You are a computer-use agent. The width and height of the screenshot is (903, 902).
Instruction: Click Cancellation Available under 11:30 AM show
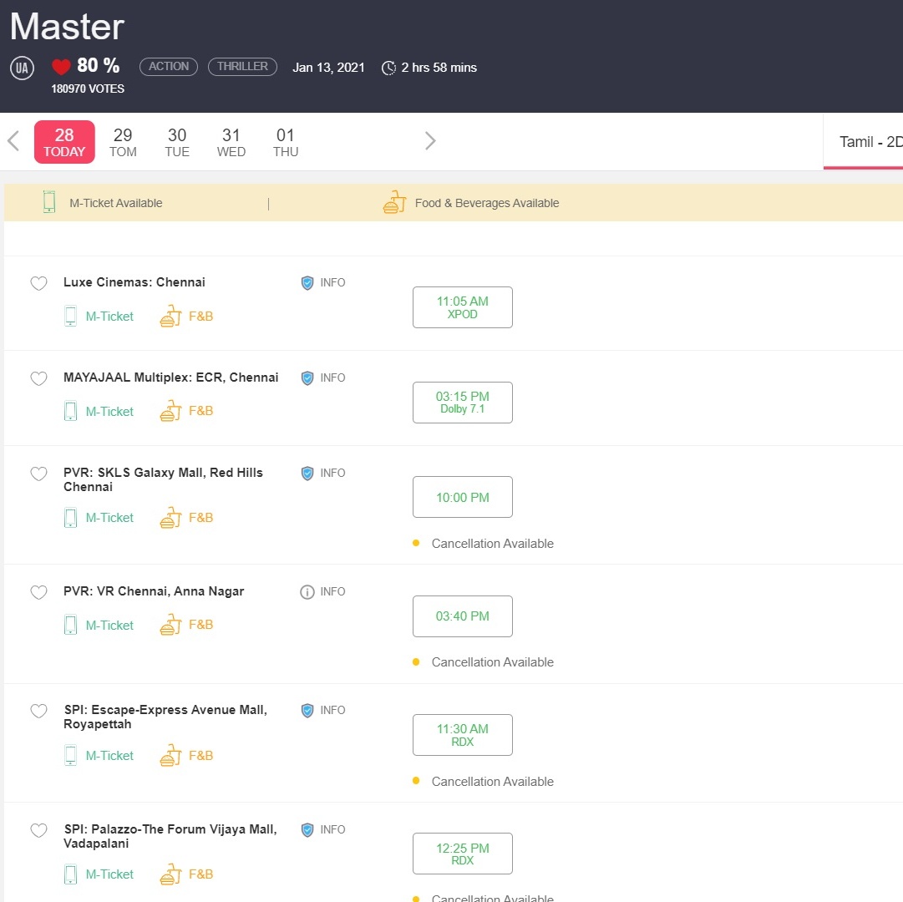point(492,781)
